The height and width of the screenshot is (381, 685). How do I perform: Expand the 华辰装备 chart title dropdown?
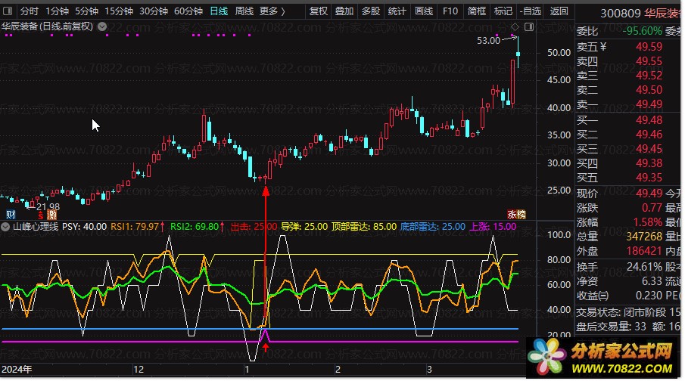point(102,26)
